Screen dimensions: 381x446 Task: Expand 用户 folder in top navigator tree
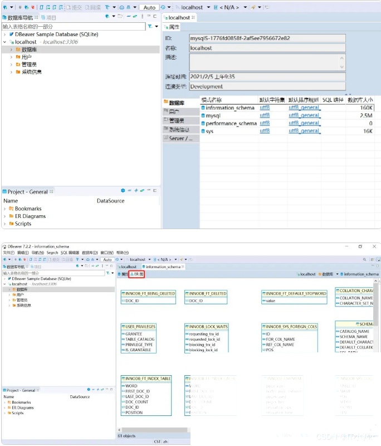[x=11, y=57]
